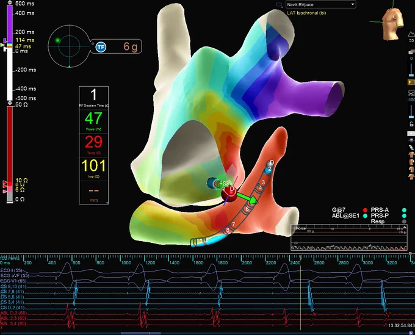Click the purple segment of the LAT color bar

click(x=10, y=23)
